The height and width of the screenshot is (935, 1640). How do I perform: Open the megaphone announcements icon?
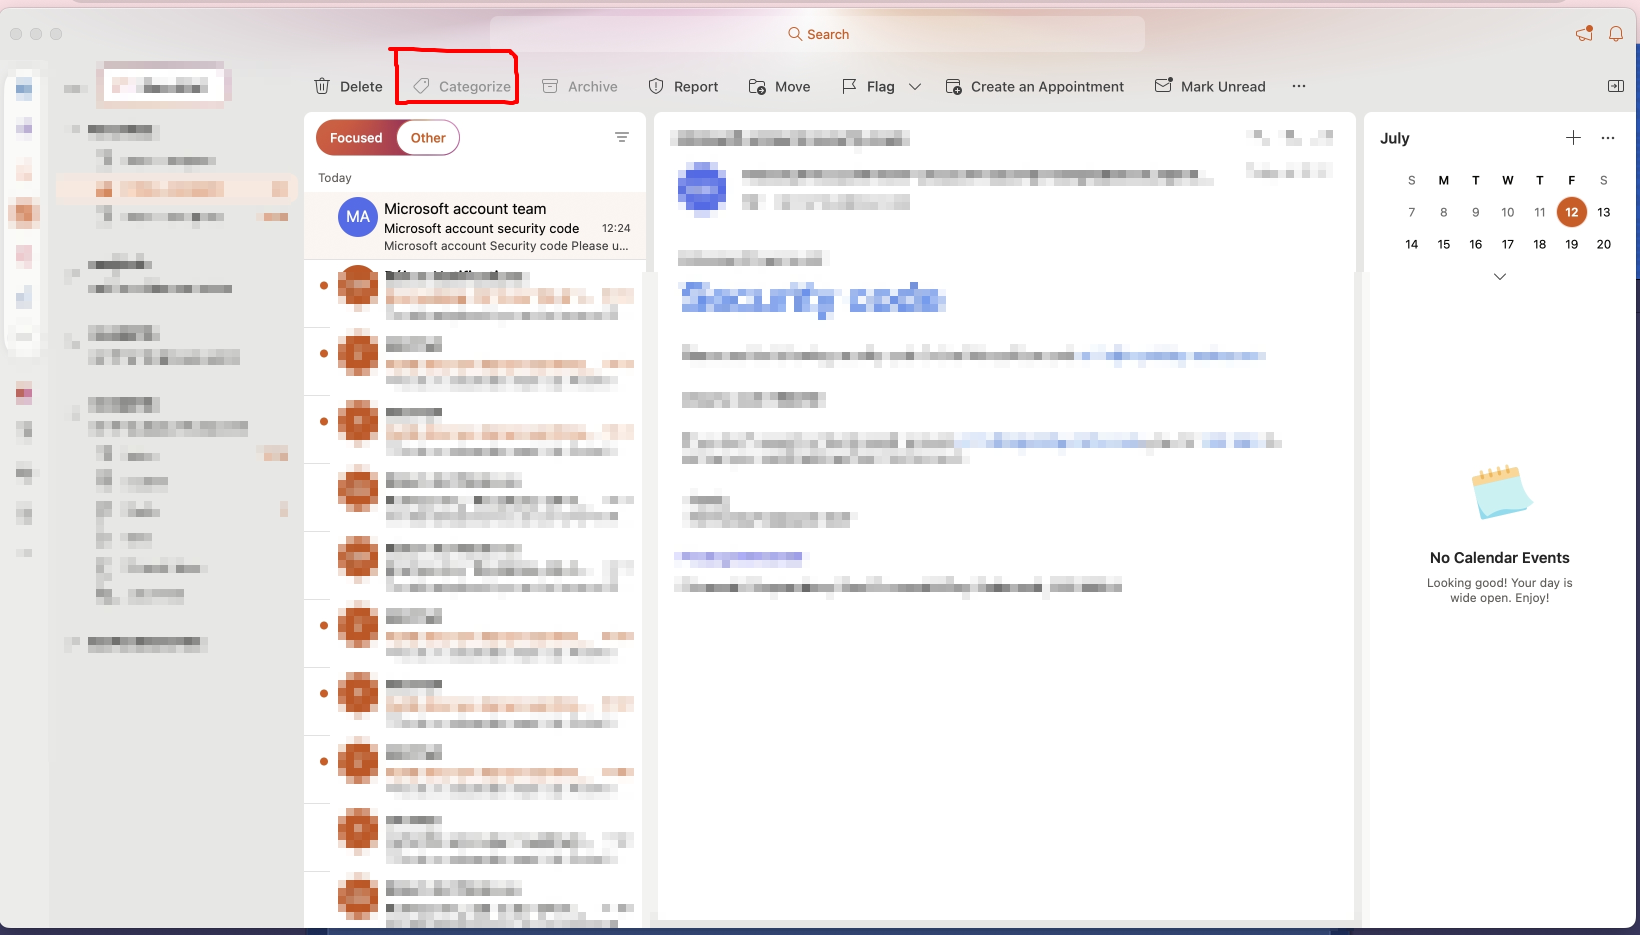(1583, 34)
